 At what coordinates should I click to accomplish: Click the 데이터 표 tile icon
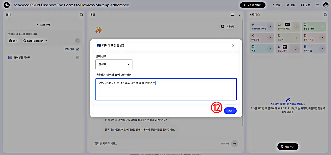click(305, 46)
